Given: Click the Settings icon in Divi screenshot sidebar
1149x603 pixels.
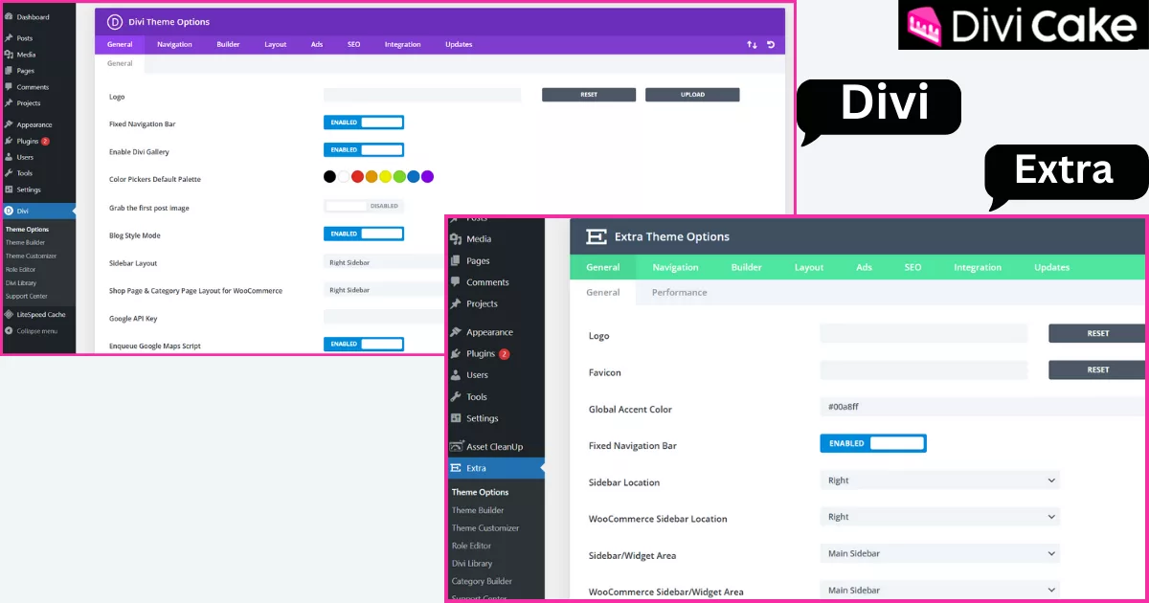Looking at the screenshot, I should 9,190.
